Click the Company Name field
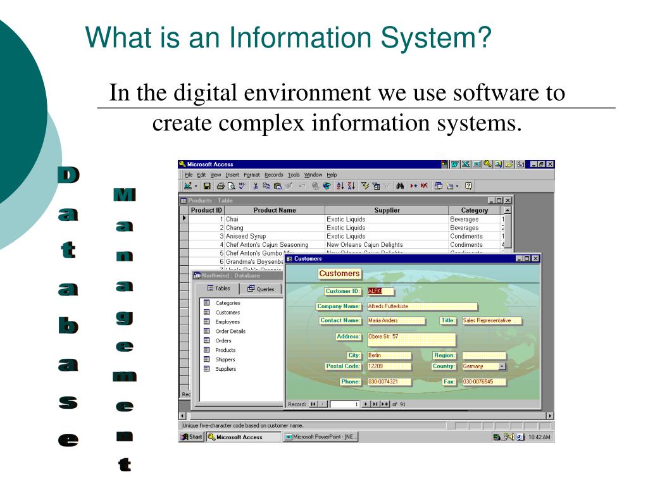 pos(422,307)
